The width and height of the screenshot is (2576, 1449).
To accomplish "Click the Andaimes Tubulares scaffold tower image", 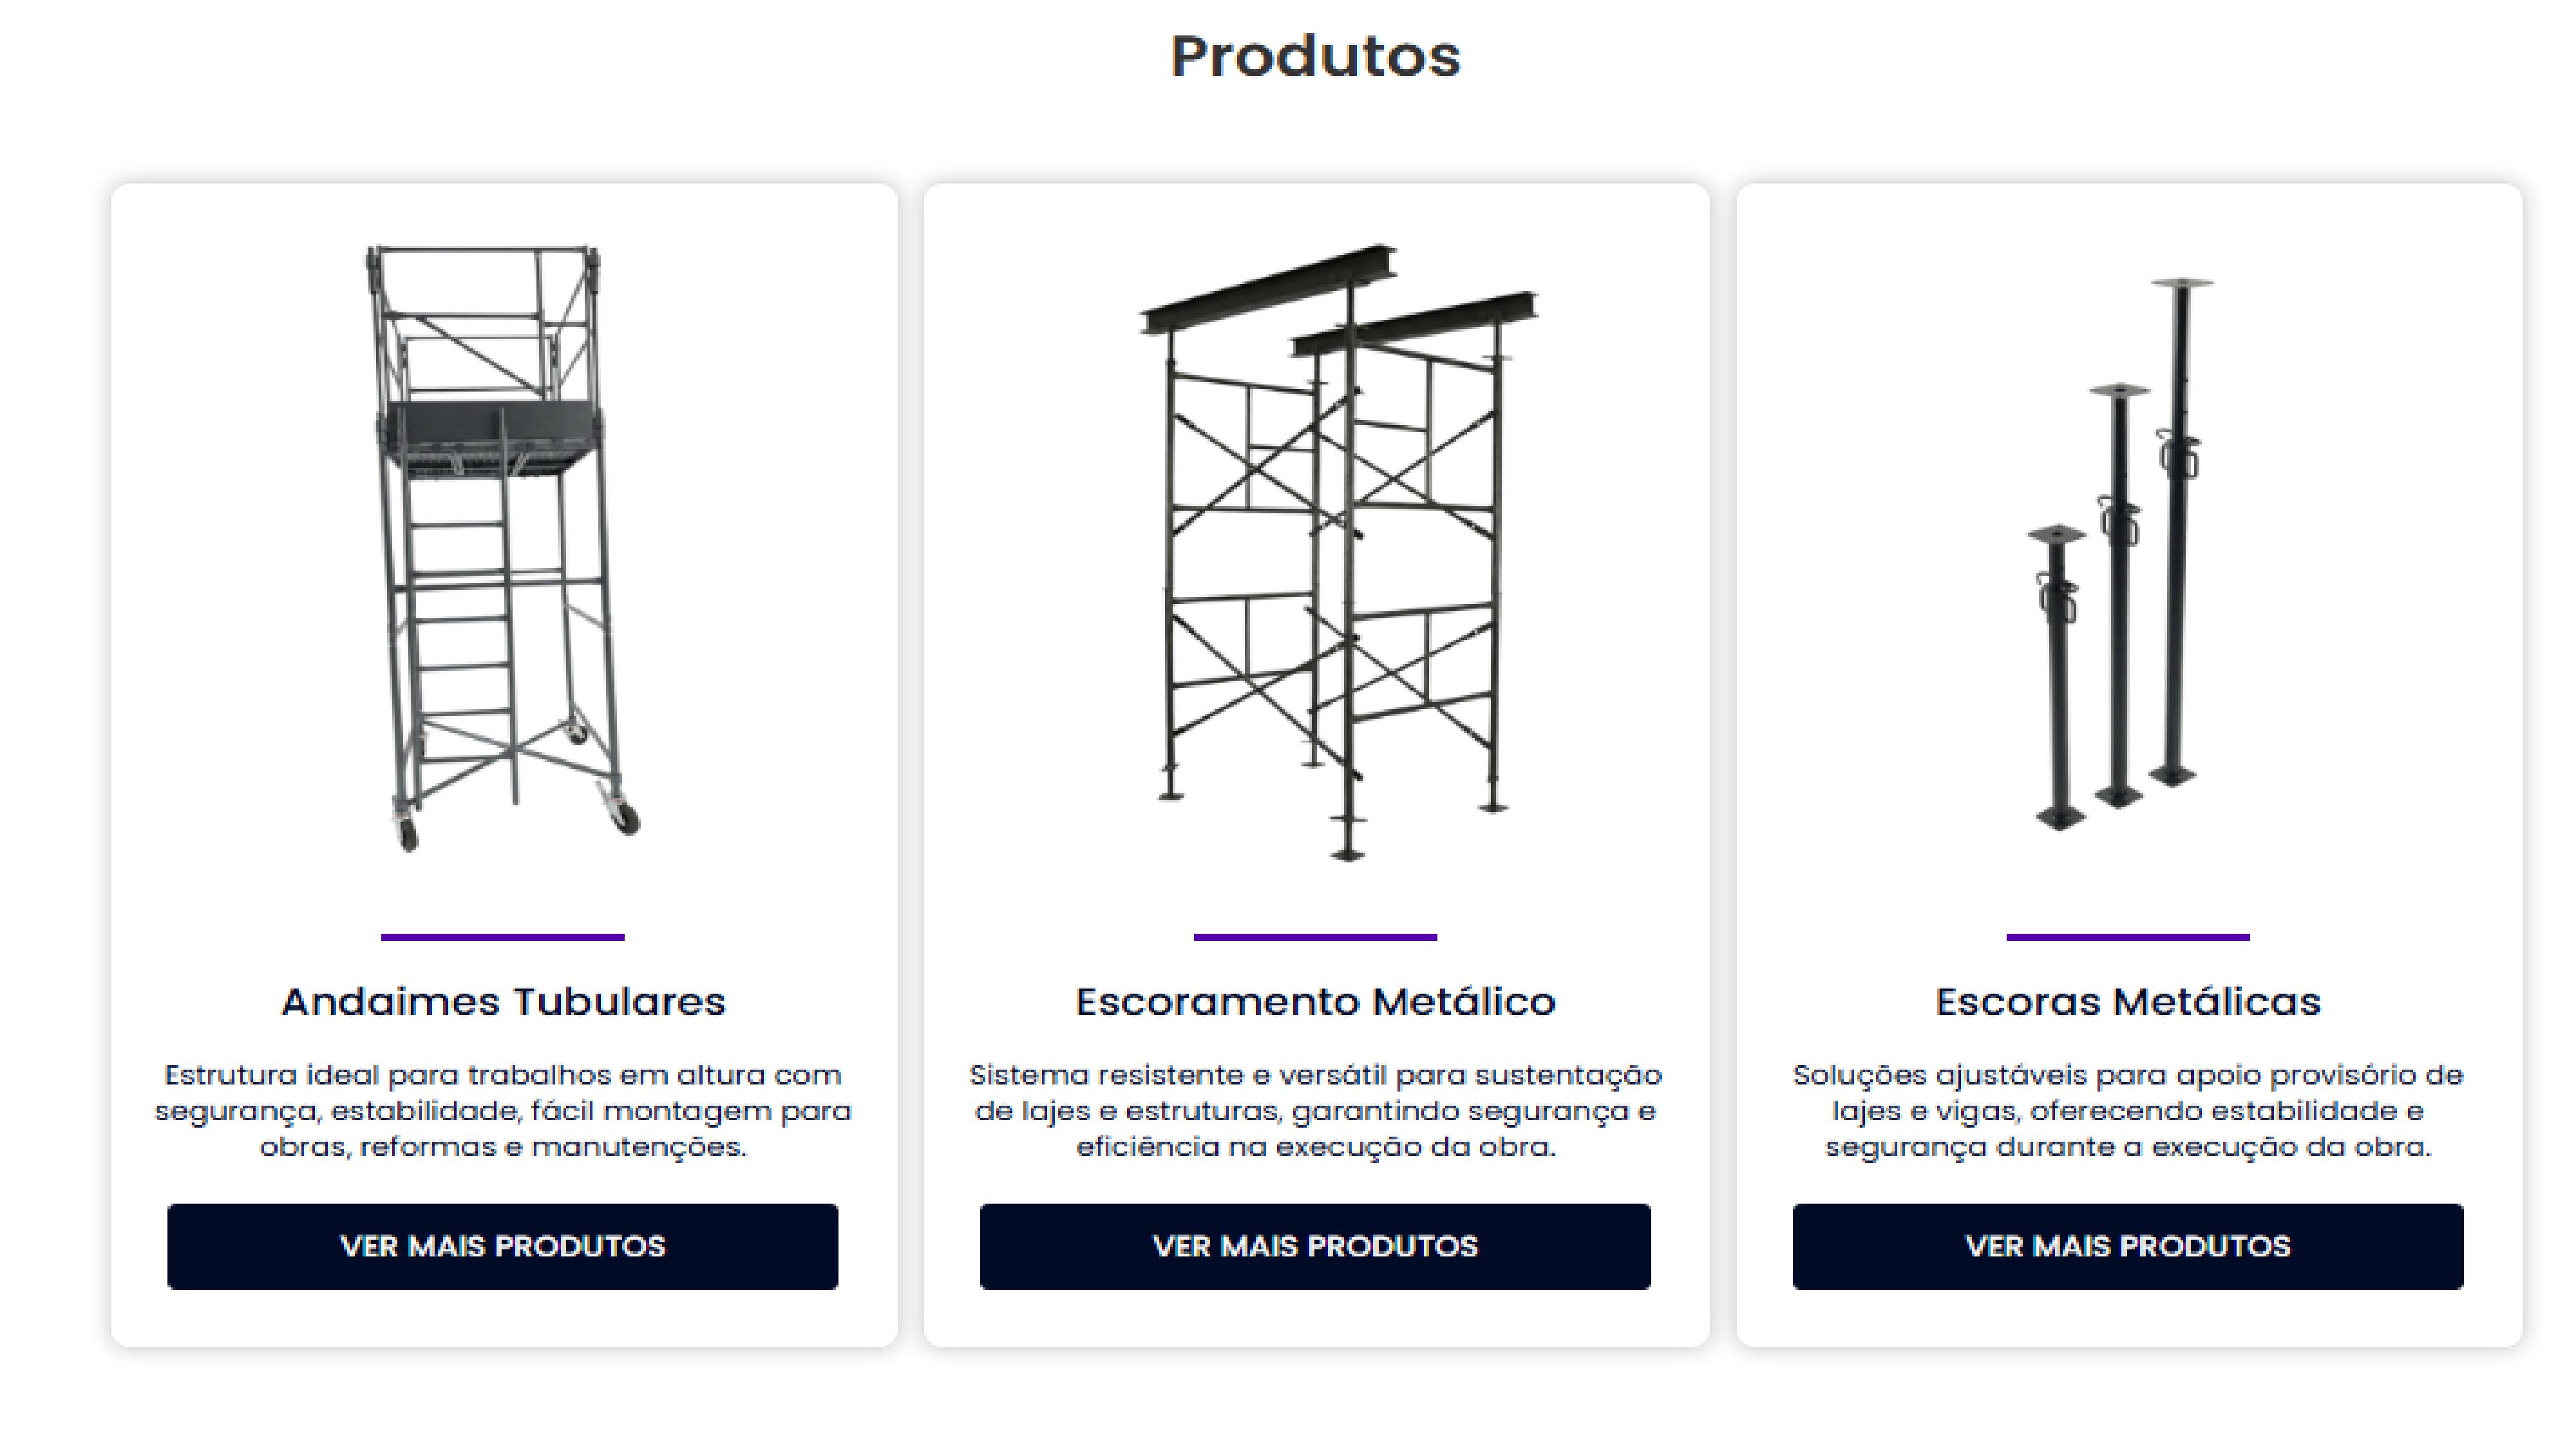I will (x=502, y=548).
